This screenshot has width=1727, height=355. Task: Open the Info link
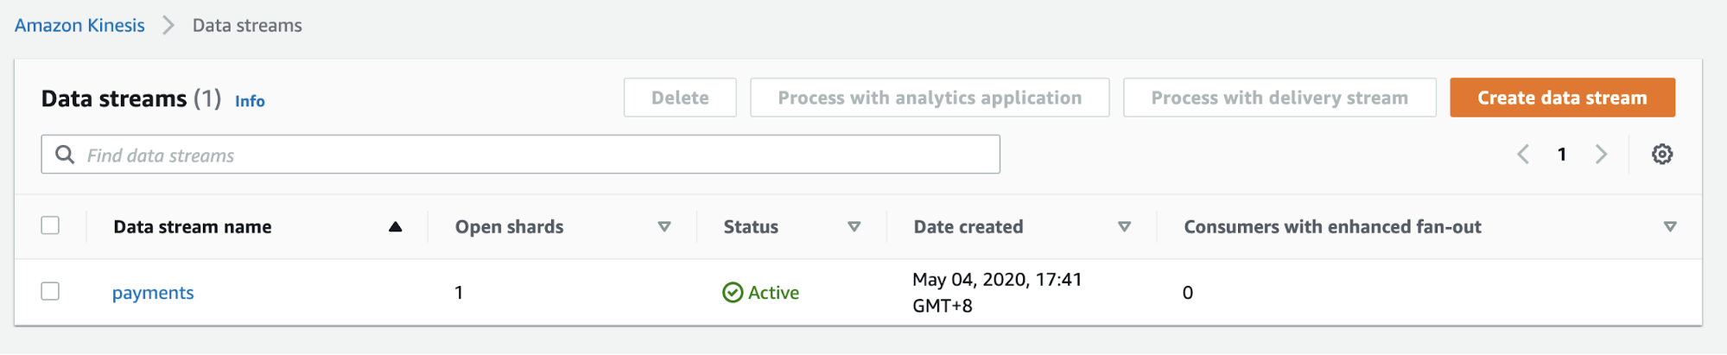pos(250,101)
